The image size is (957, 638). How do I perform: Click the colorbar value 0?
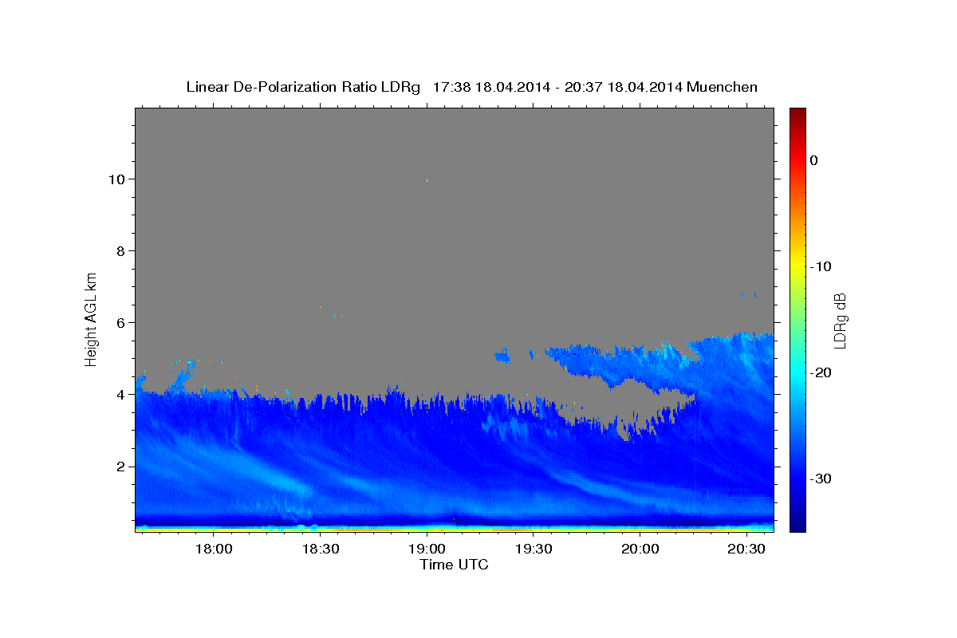(814, 160)
